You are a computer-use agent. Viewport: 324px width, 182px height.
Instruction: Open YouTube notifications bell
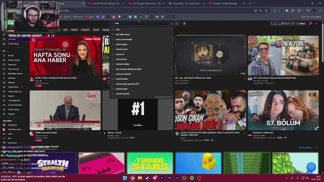coord(310,24)
